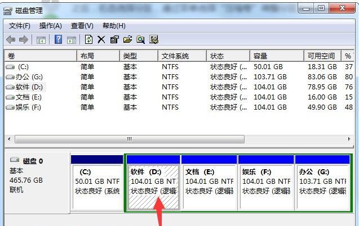
Task: Click the open folder toolbar icon
Action: point(127,39)
